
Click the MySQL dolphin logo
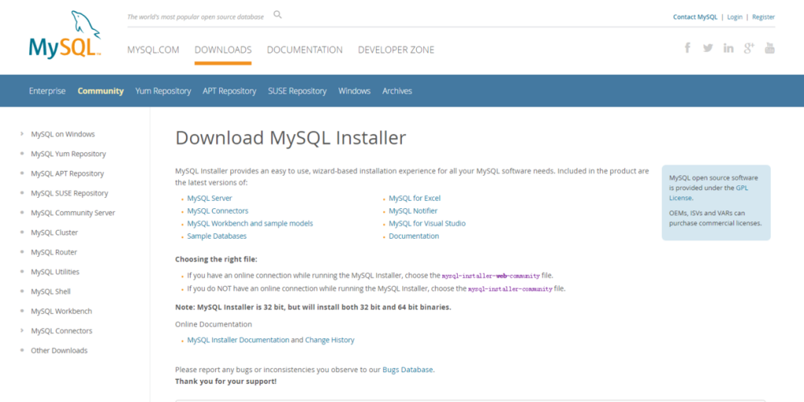pyautogui.click(x=64, y=34)
